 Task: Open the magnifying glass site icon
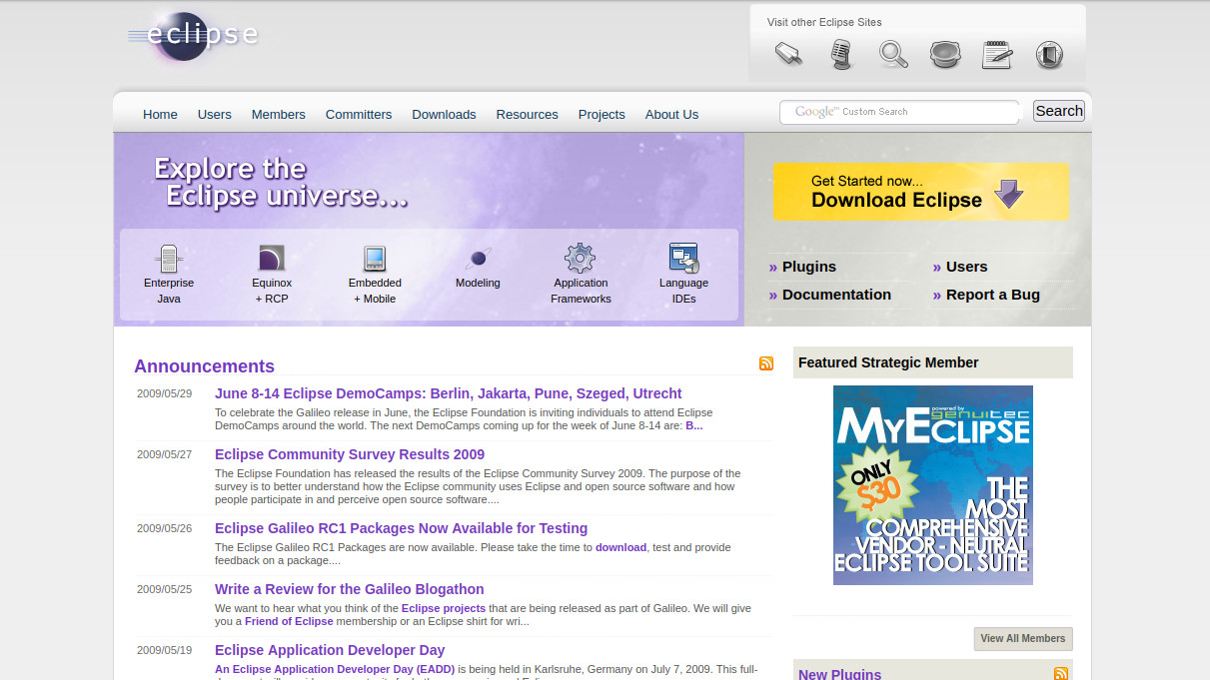893,54
